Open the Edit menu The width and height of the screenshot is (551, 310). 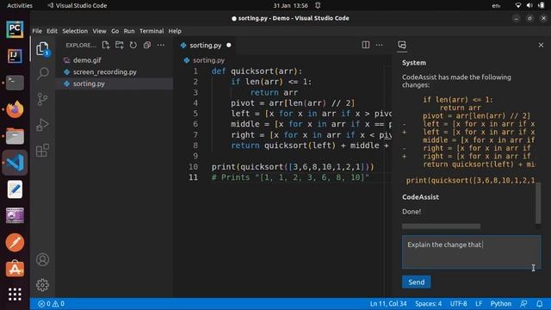pos(52,31)
